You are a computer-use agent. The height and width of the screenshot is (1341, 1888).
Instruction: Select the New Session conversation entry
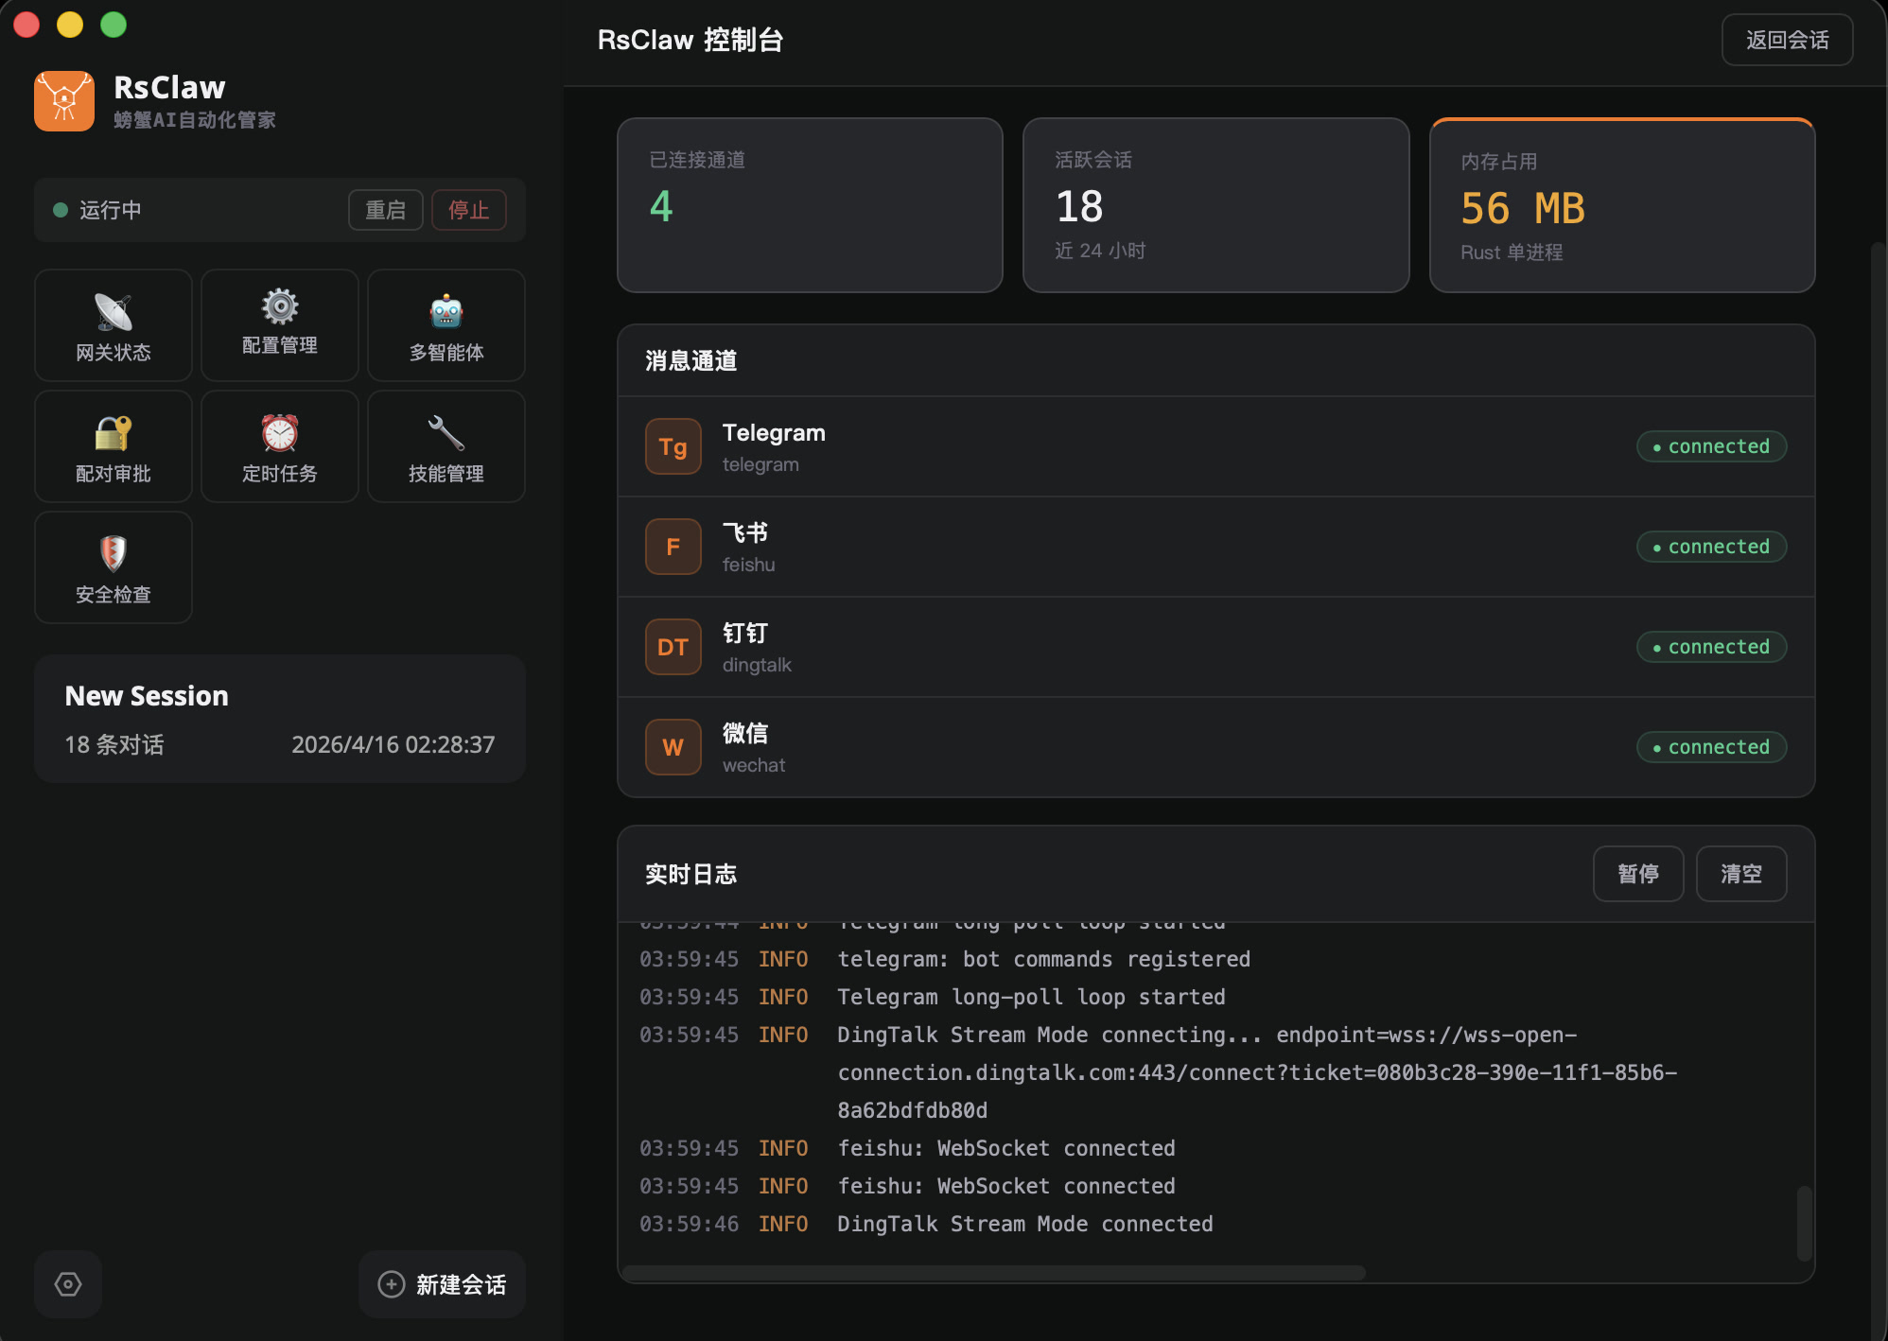pyautogui.click(x=280, y=719)
